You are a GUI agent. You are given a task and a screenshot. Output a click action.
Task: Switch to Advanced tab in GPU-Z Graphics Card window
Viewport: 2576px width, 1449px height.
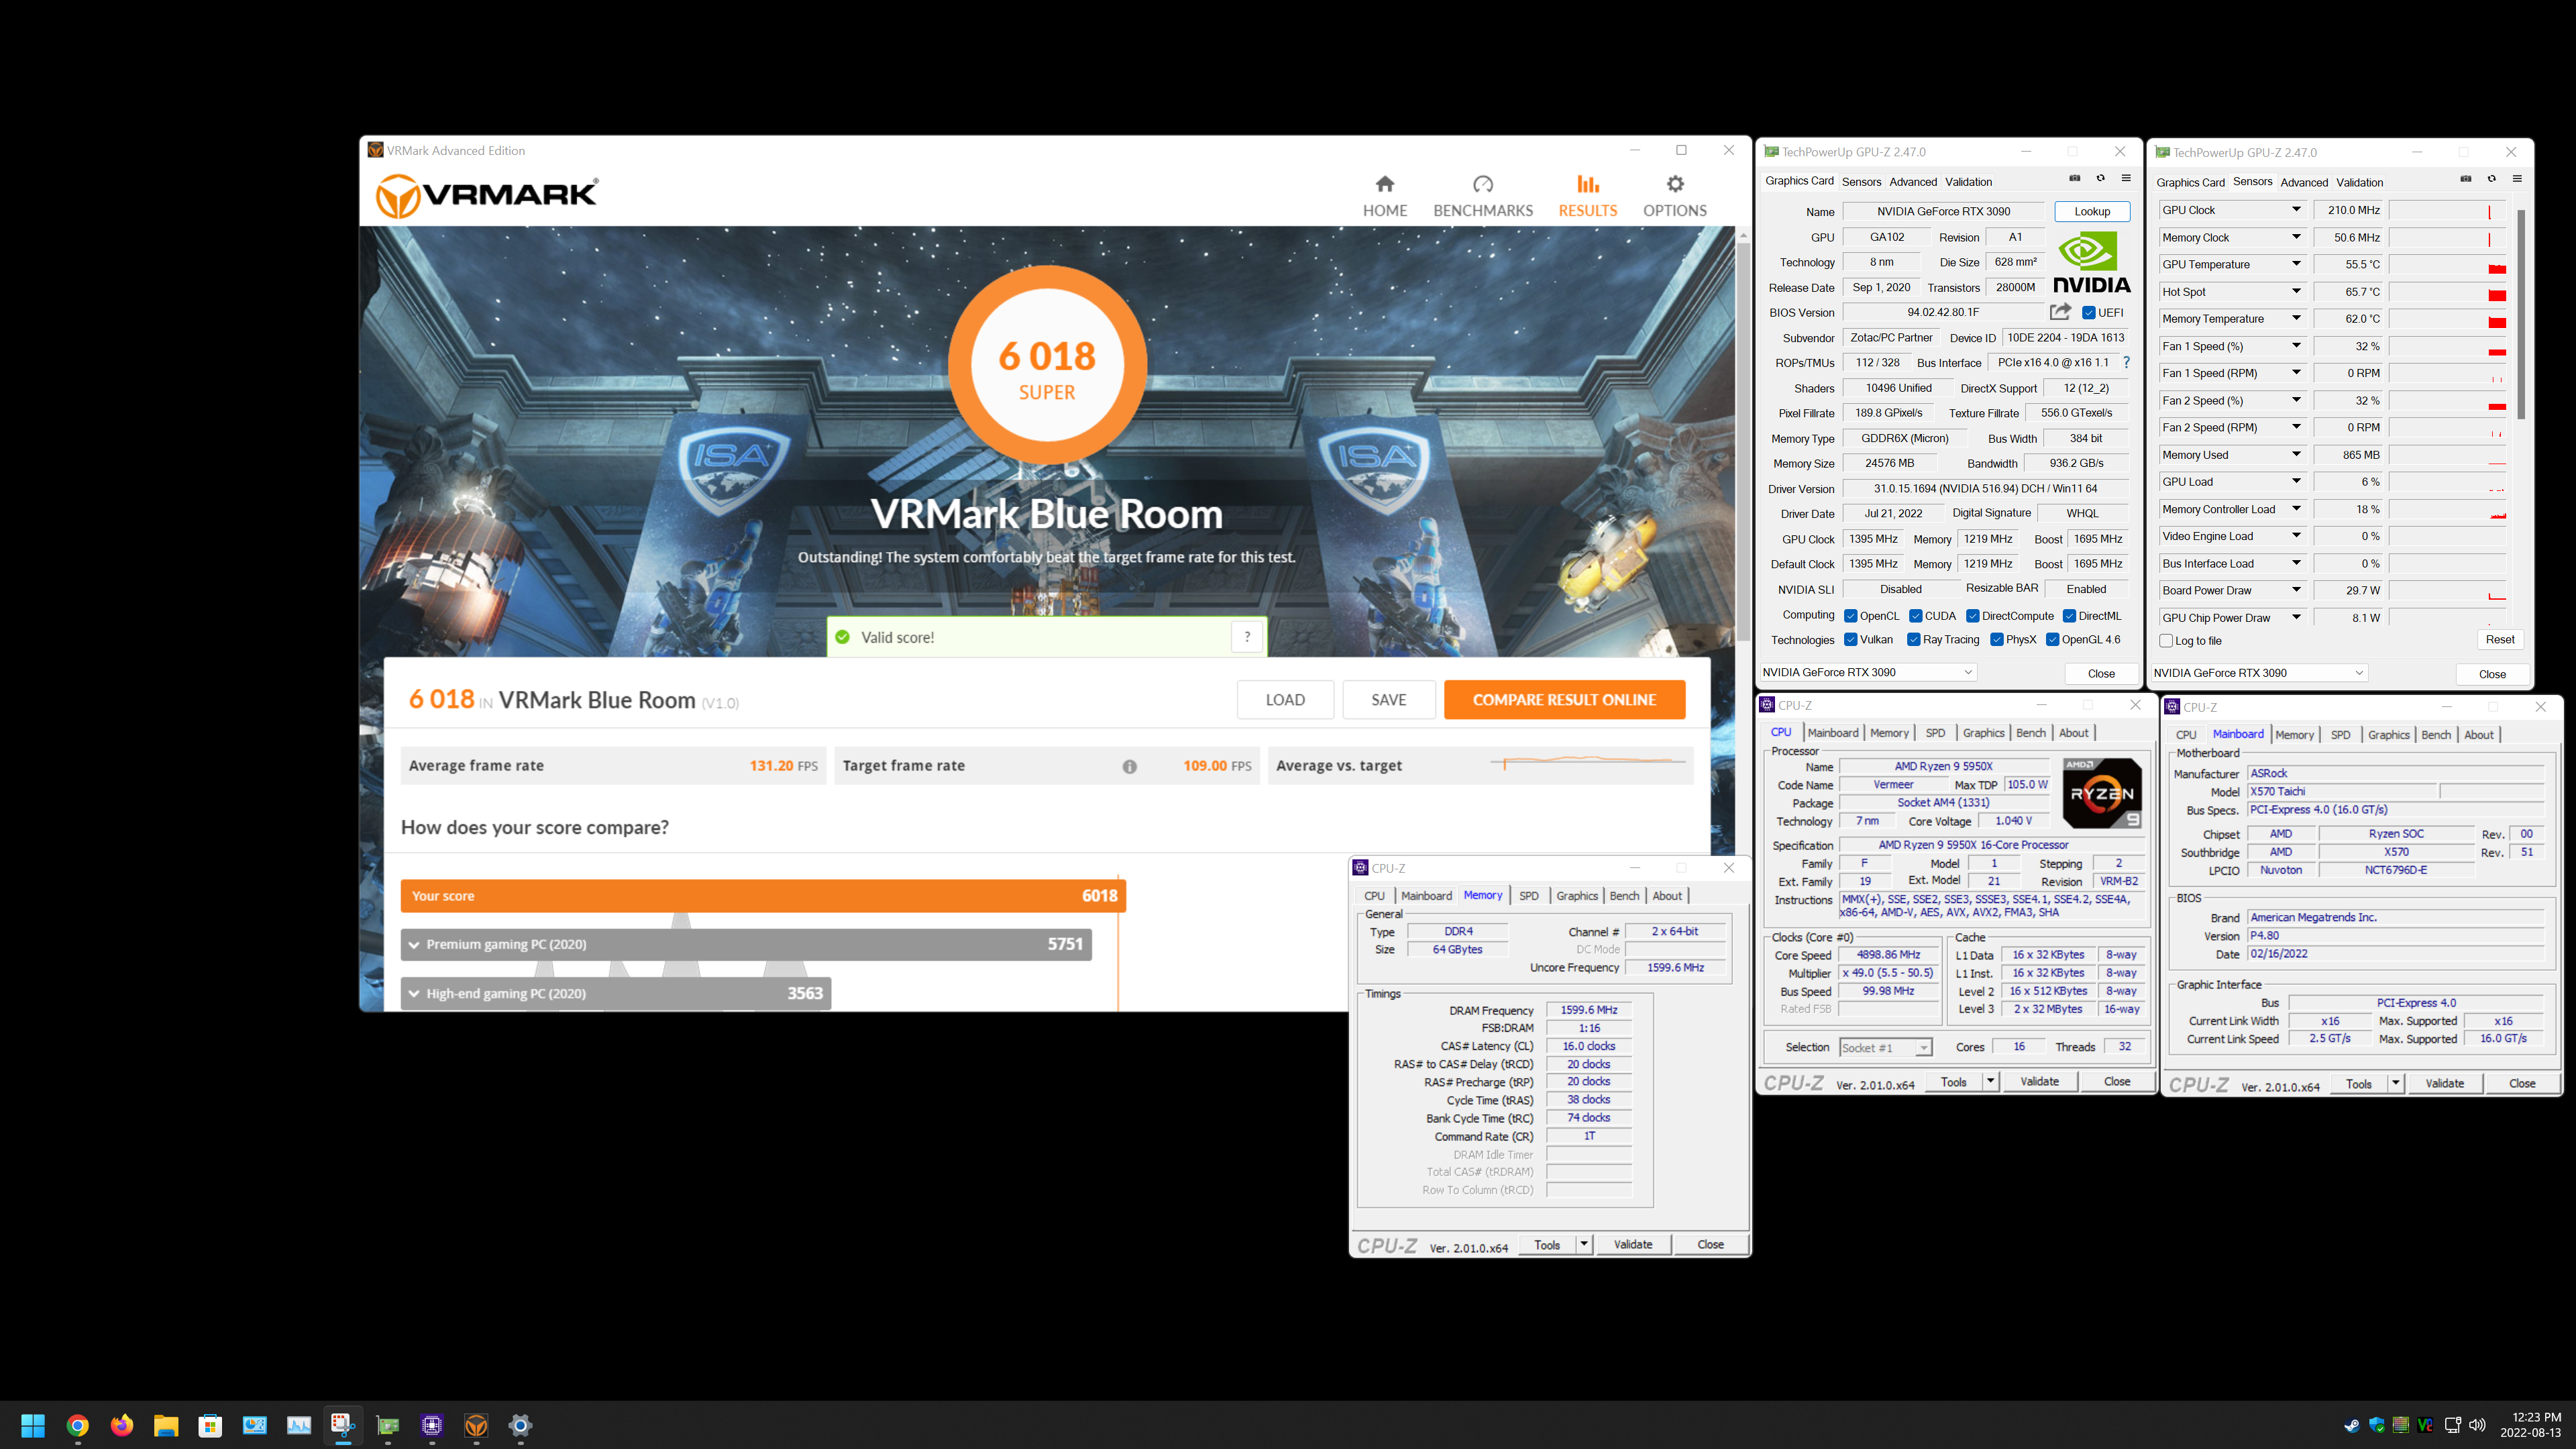(1913, 182)
